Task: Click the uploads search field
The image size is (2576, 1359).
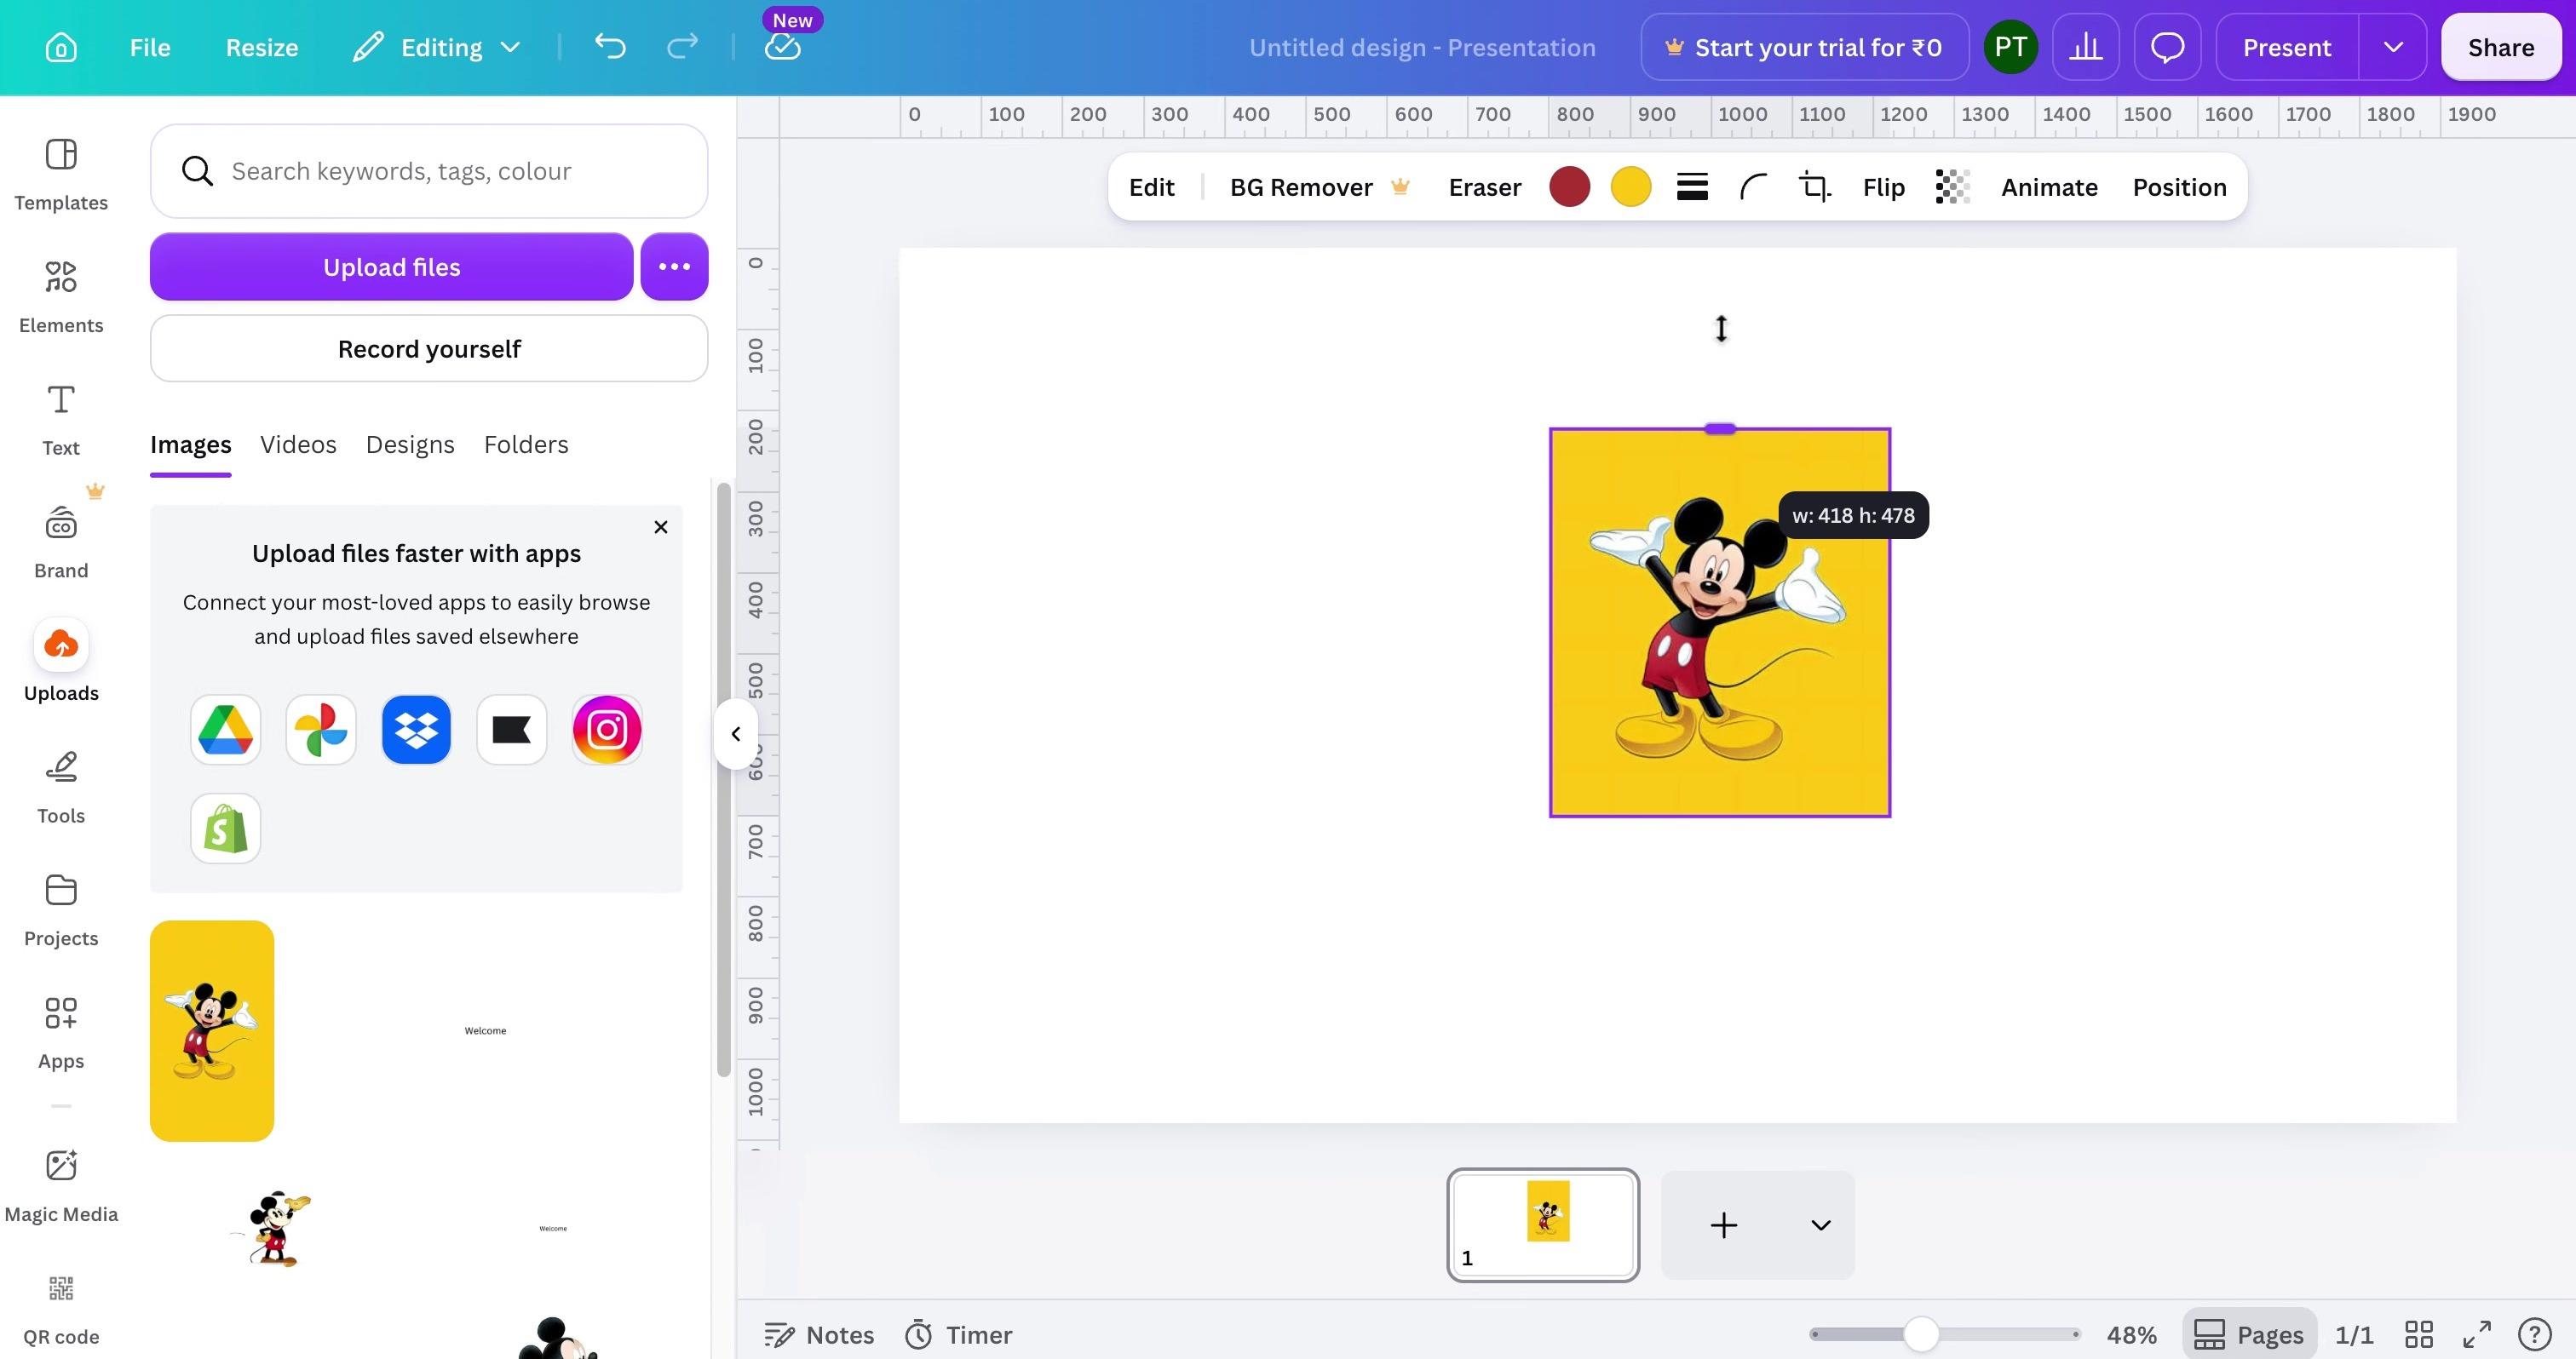Action: [x=429, y=171]
